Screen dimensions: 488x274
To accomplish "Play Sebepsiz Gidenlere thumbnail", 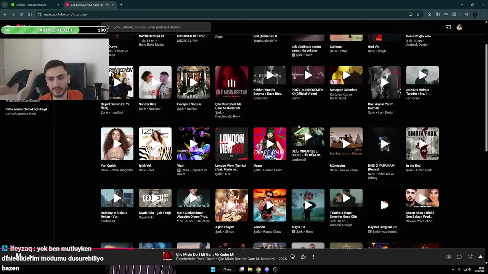I will [x=346, y=75].
